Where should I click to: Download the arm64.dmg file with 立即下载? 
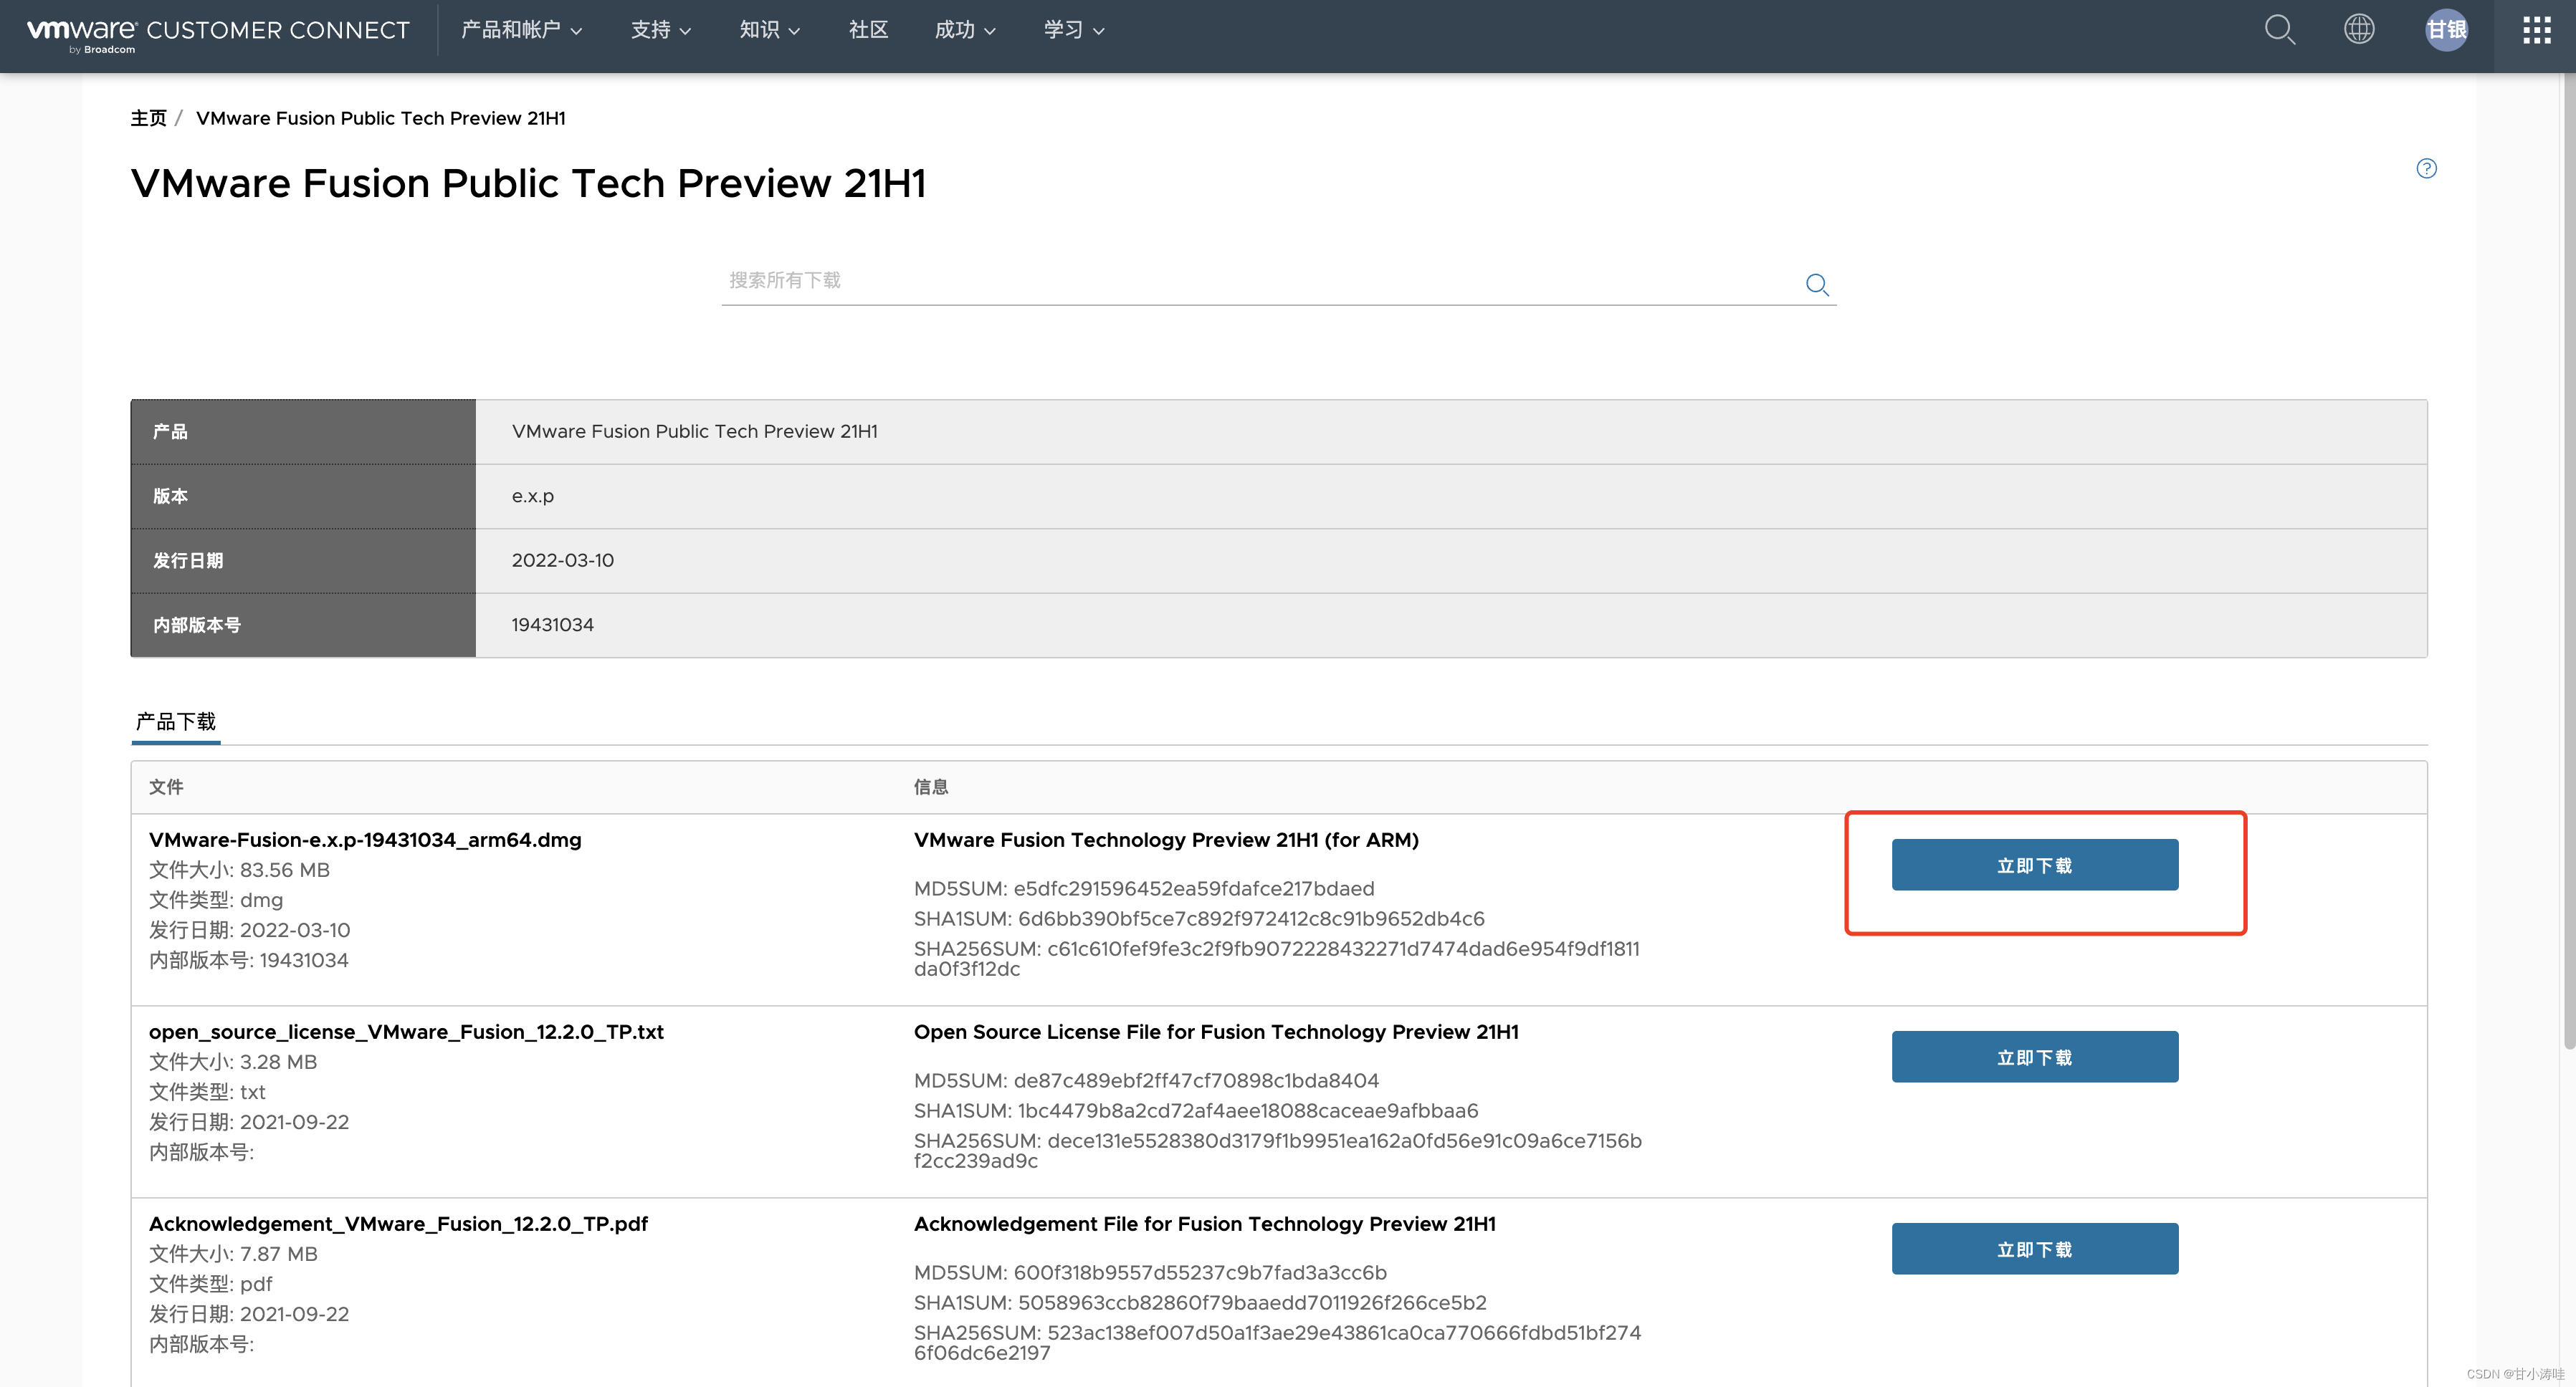2034,865
